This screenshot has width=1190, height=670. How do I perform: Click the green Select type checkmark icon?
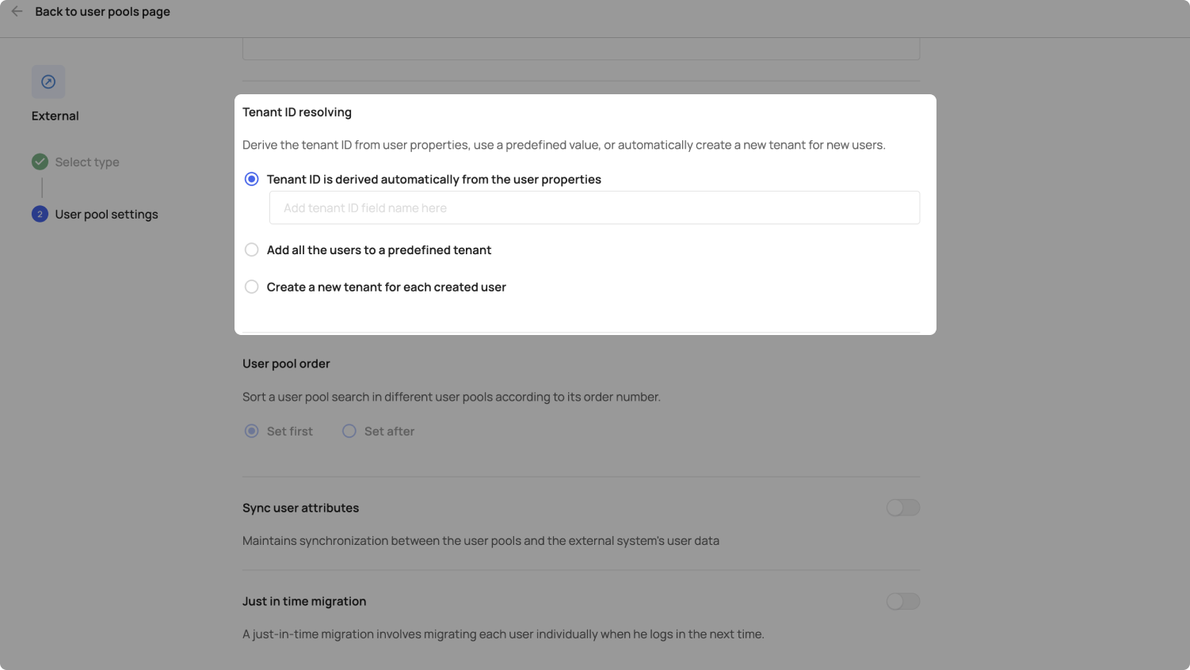[40, 162]
